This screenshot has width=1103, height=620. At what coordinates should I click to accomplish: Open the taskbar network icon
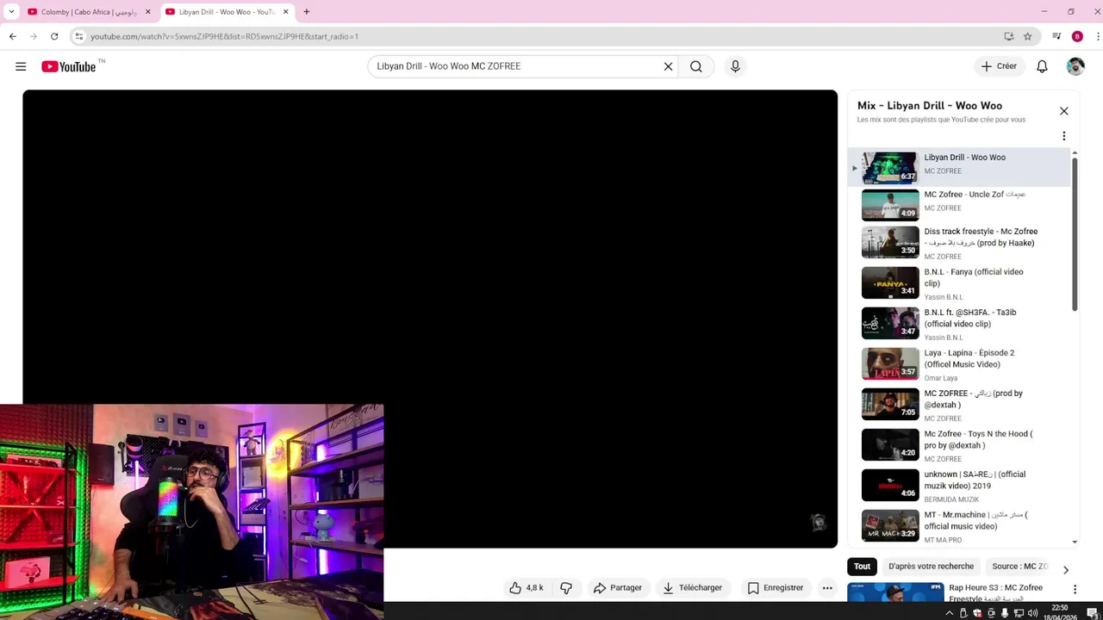point(1019,613)
